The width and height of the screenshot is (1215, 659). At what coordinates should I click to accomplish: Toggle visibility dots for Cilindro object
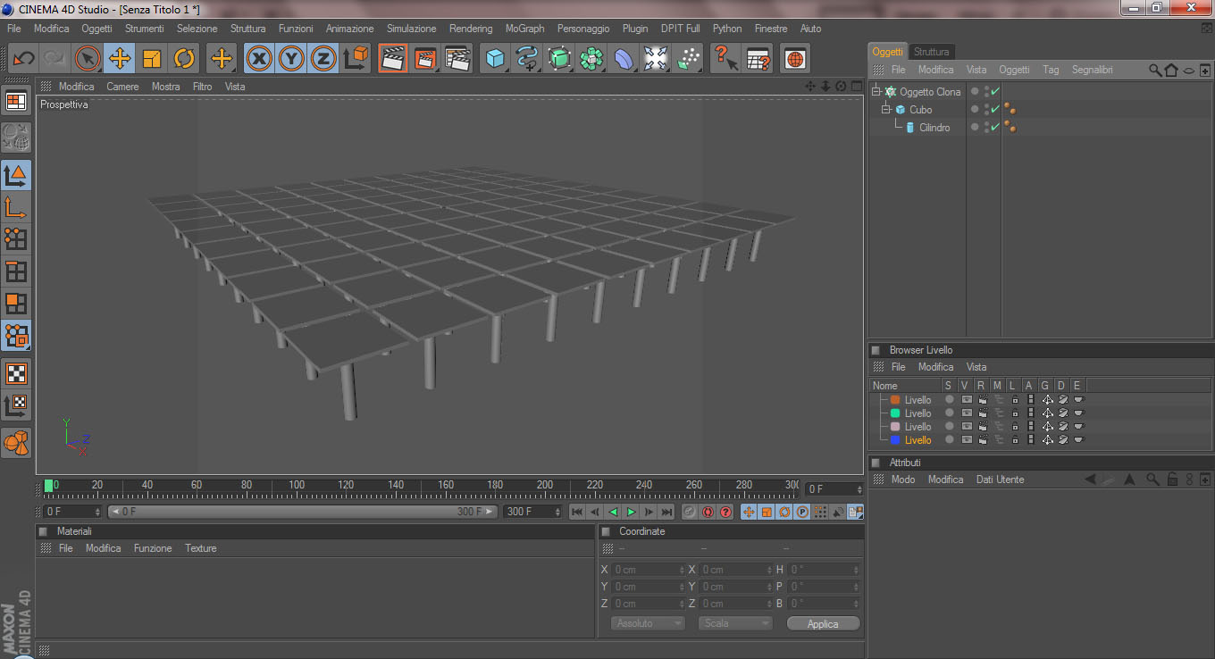[986, 128]
